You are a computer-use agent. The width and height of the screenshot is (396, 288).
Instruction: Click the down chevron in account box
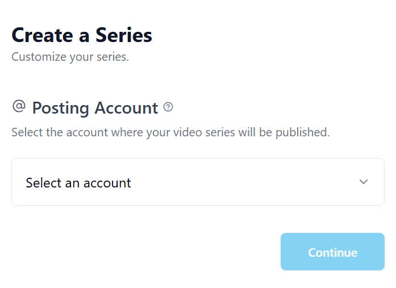coord(364,182)
